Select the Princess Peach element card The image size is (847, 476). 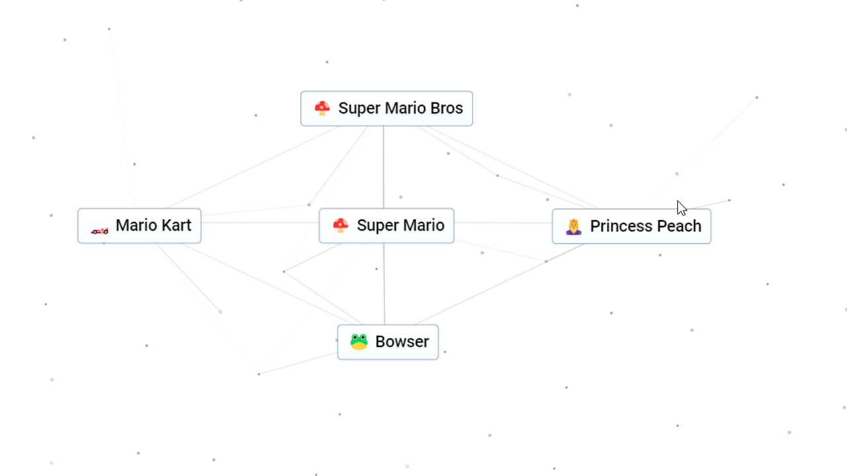(631, 225)
